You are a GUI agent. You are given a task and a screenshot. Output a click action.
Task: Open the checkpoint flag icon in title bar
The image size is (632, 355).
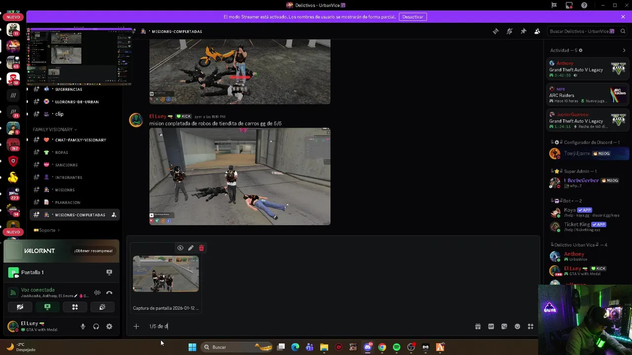coord(554,5)
